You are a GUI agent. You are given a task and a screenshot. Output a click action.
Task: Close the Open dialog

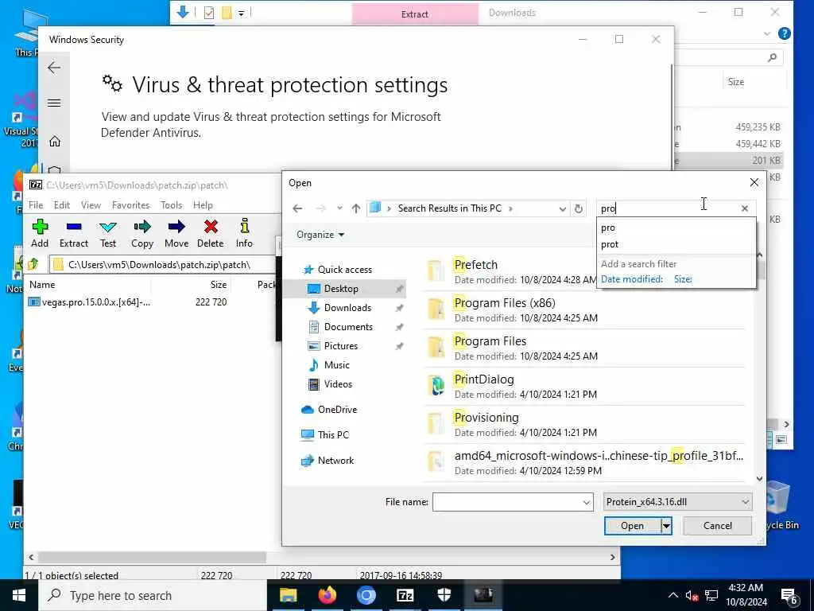[754, 182]
